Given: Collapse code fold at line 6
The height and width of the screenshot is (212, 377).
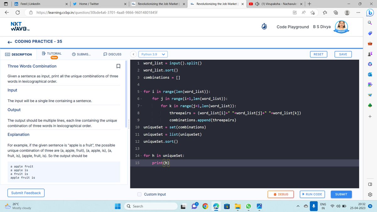Looking at the screenshot, I should point(141,99).
